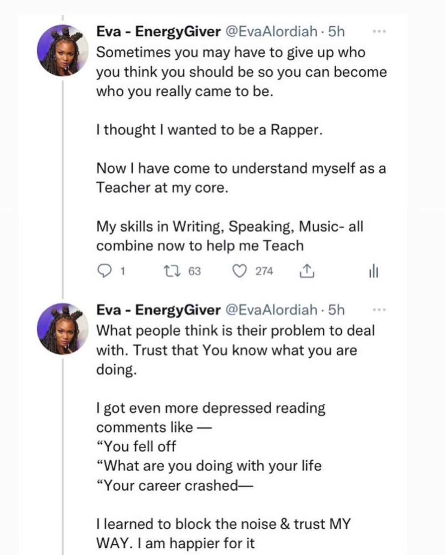Open more options on the Rapper tweet

tap(379, 31)
